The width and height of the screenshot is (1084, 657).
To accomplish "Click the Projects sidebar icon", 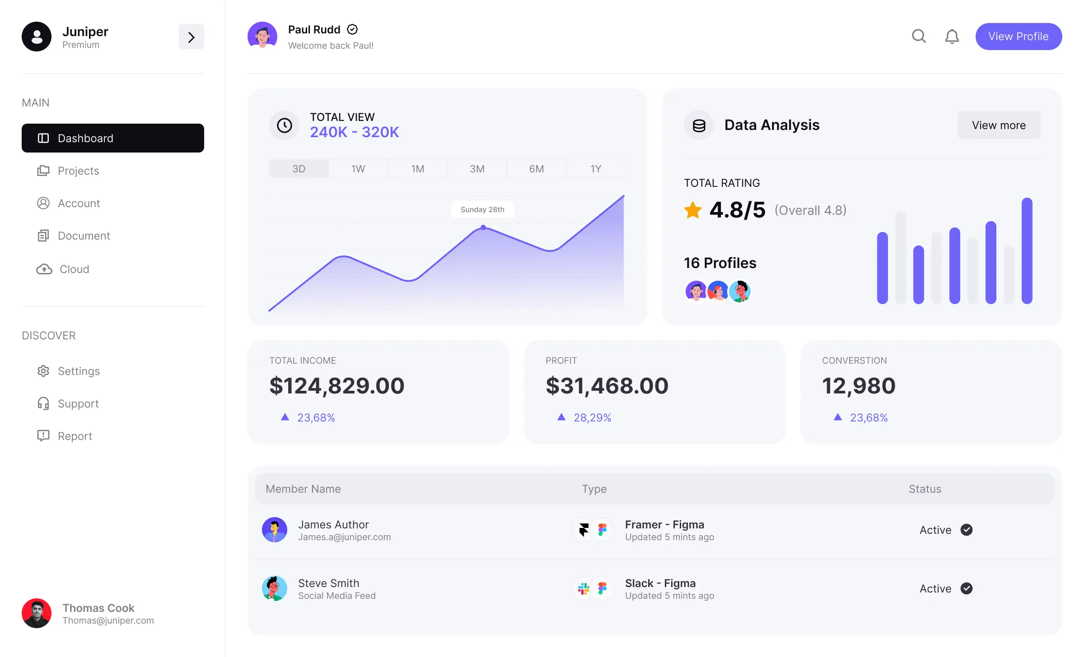I will click(43, 170).
